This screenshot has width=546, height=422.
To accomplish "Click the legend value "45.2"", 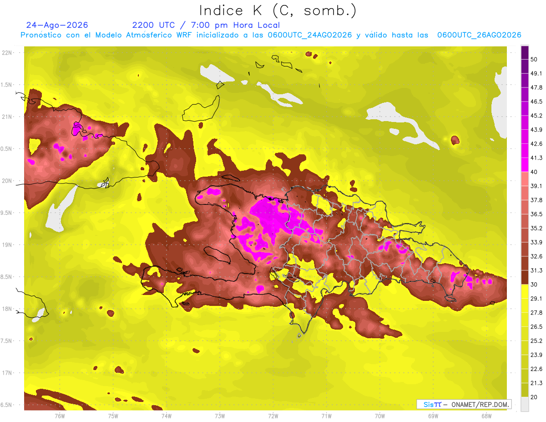I will click(x=537, y=116).
